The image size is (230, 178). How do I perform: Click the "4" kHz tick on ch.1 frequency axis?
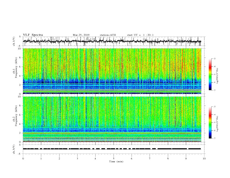(x=21, y=76)
